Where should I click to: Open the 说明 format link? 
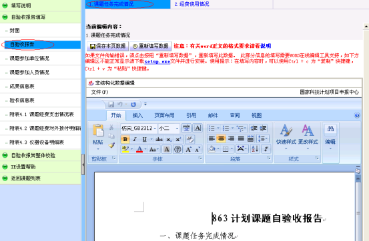point(266,46)
